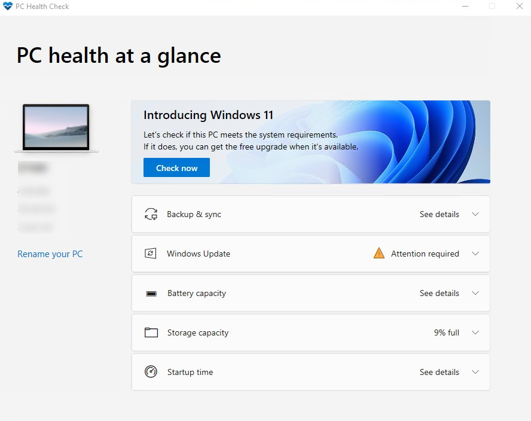This screenshot has height=421, width=531.
Task: Click the laptop device thumbnail image
Action: tap(56, 128)
